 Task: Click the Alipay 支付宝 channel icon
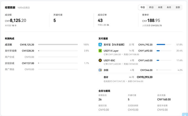tap(100, 45)
